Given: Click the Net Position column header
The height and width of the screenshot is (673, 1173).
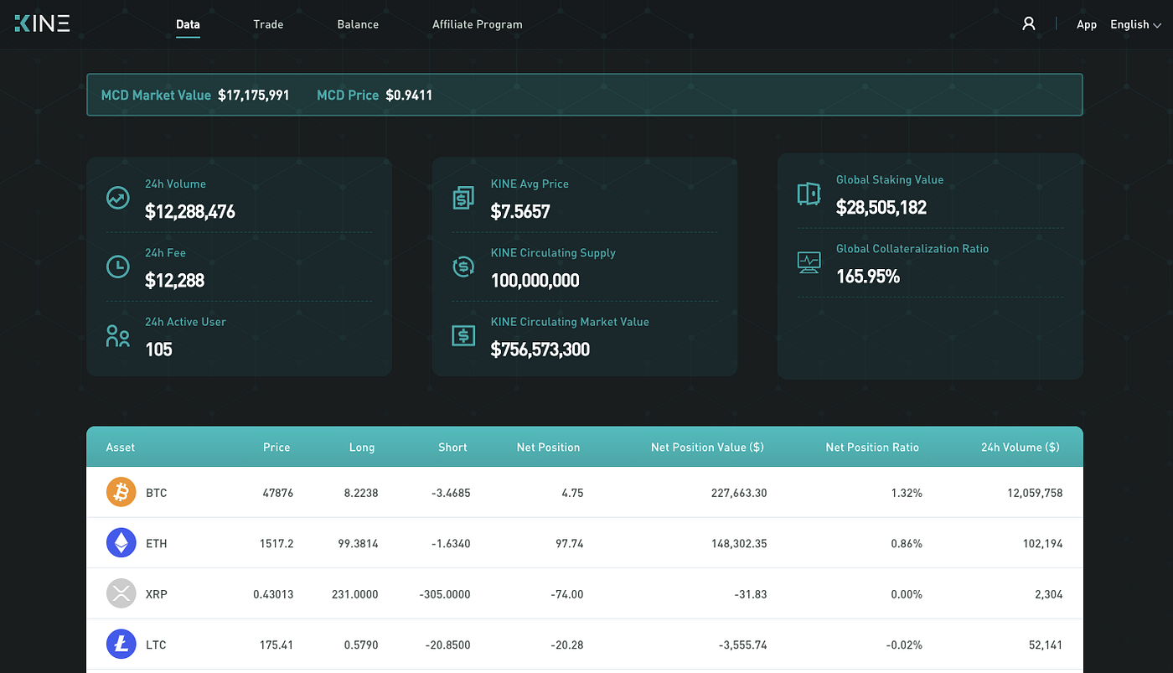Looking at the screenshot, I should (x=548, y=447).
